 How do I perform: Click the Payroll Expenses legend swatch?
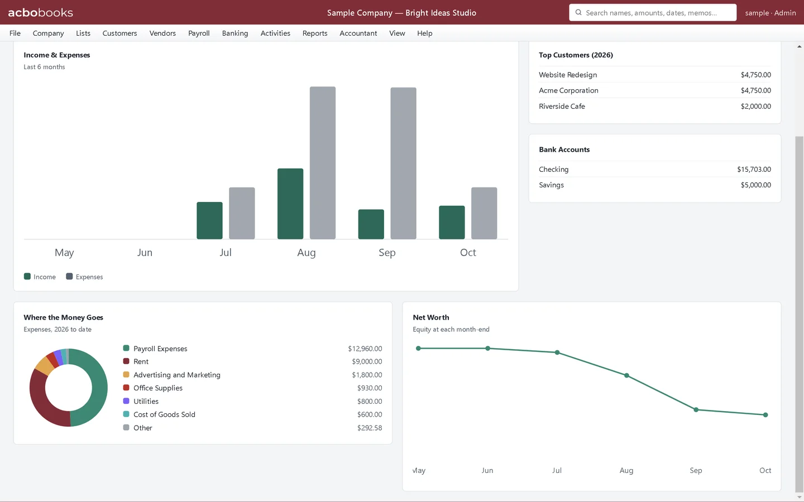[x=126, y=348]
